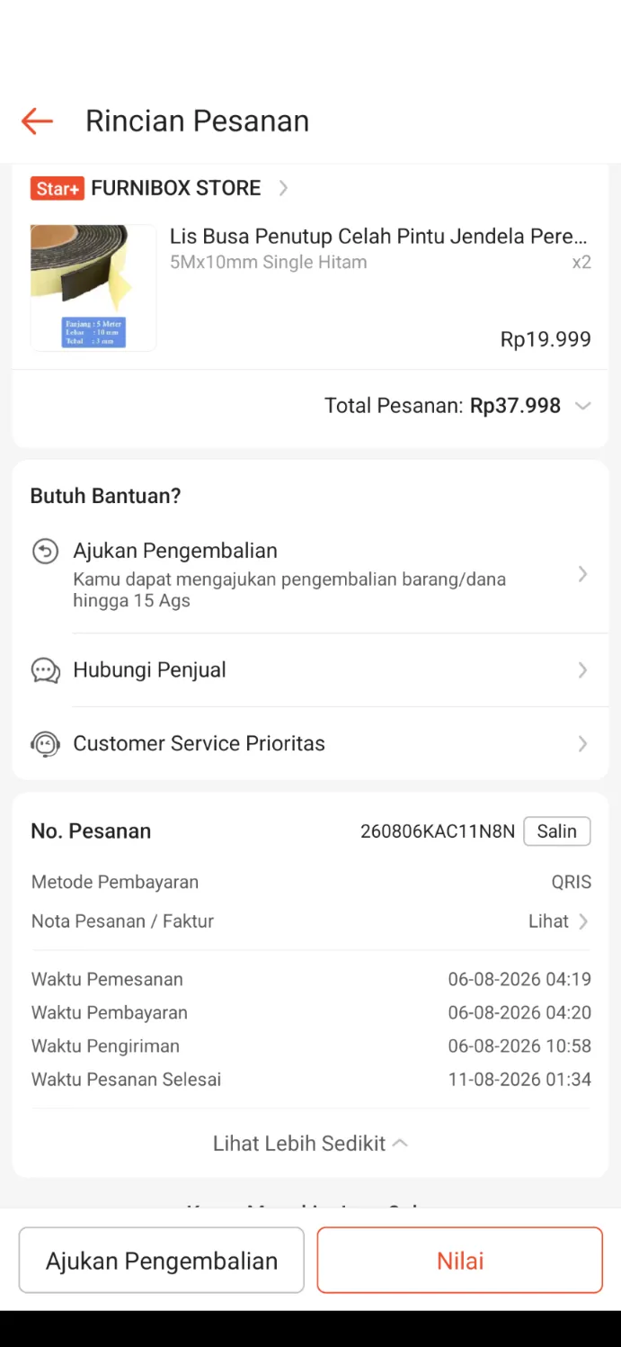Tap the headset Customer Service icon
Viewport: 621px width, 1347px height.
(45, 744)
